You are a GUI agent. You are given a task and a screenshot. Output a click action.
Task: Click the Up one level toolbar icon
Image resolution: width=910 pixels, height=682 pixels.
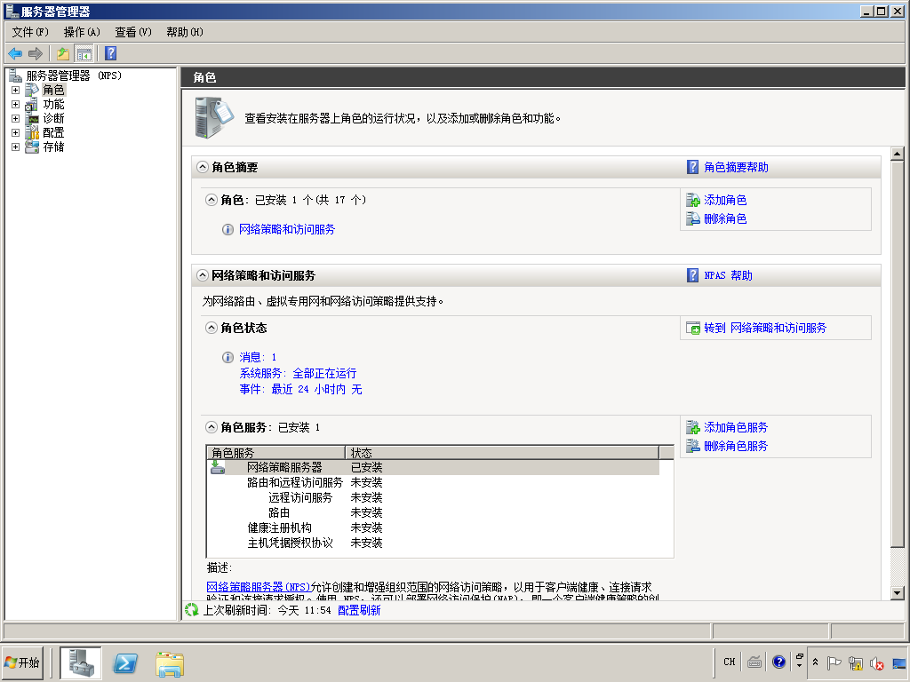(63, 54)
